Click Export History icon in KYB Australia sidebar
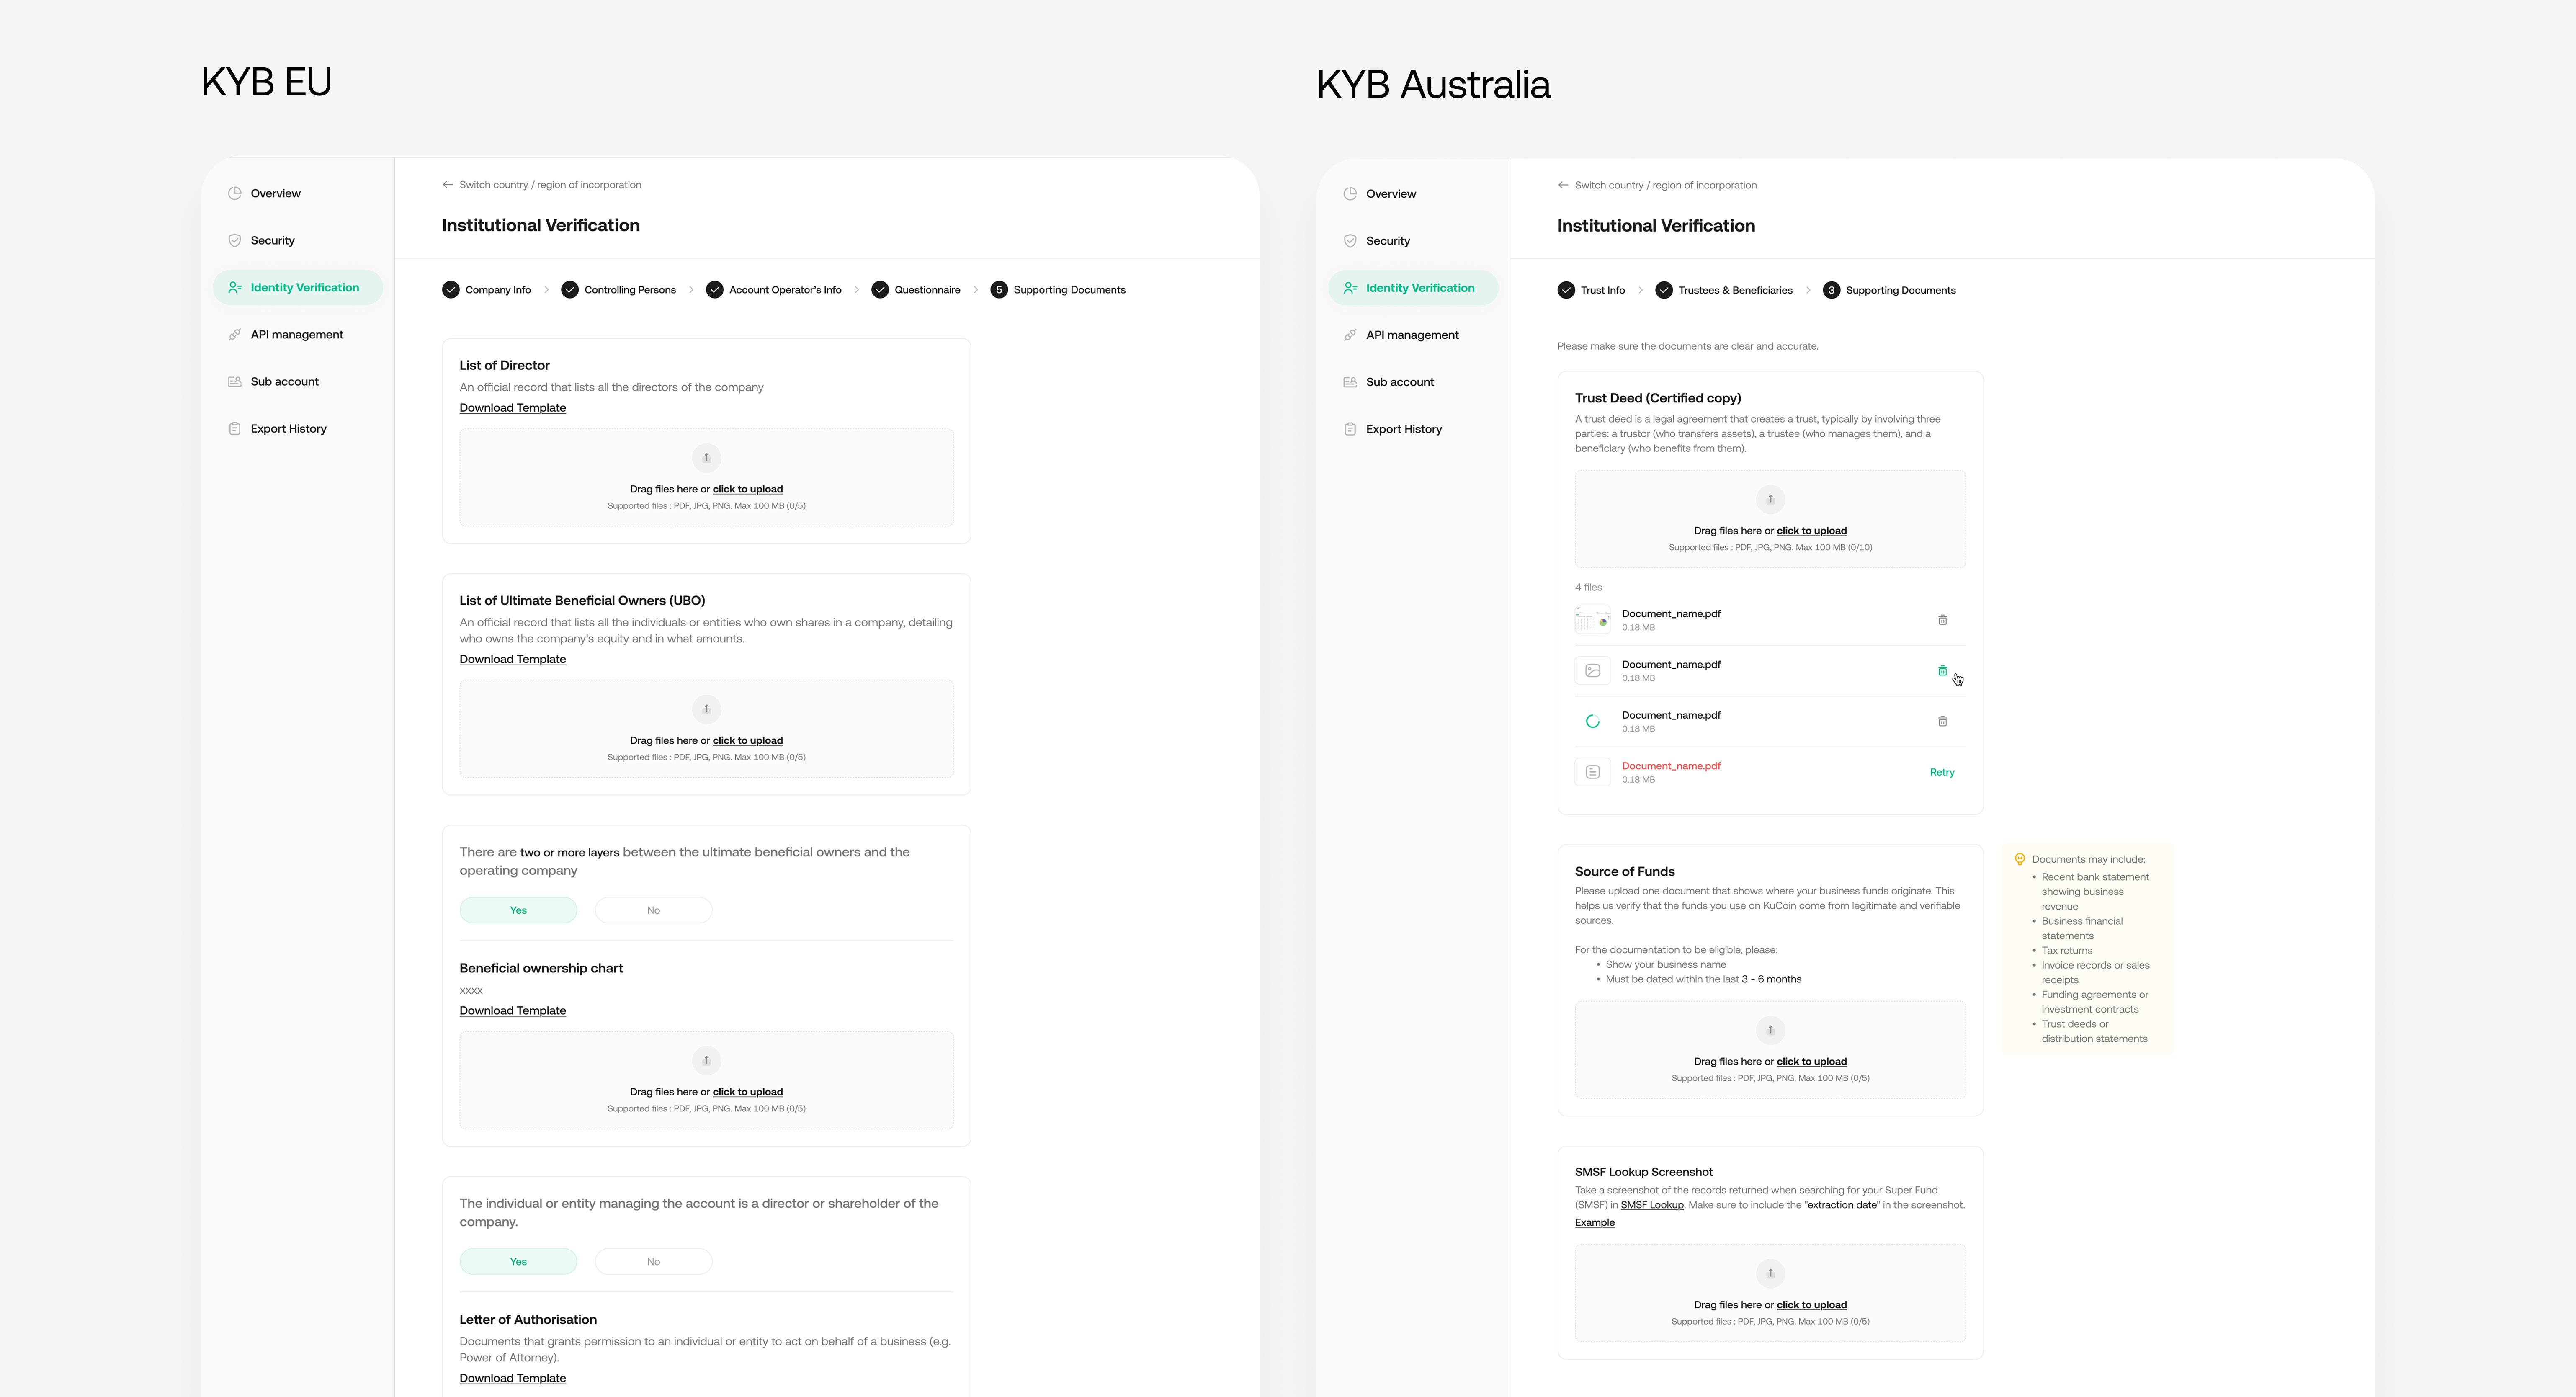Image resolution: width=2576 pixels, height=1397 pixels. click(x=1350, y=429)
